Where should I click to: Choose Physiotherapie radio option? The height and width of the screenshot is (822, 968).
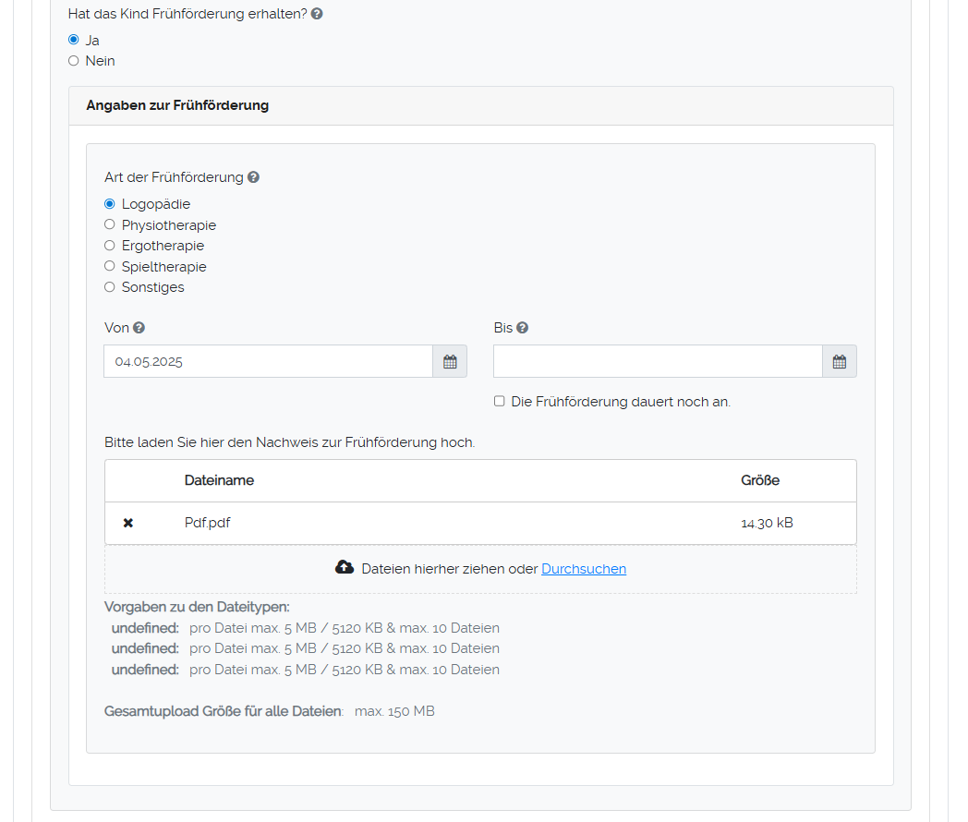click(x=110, y=224)
